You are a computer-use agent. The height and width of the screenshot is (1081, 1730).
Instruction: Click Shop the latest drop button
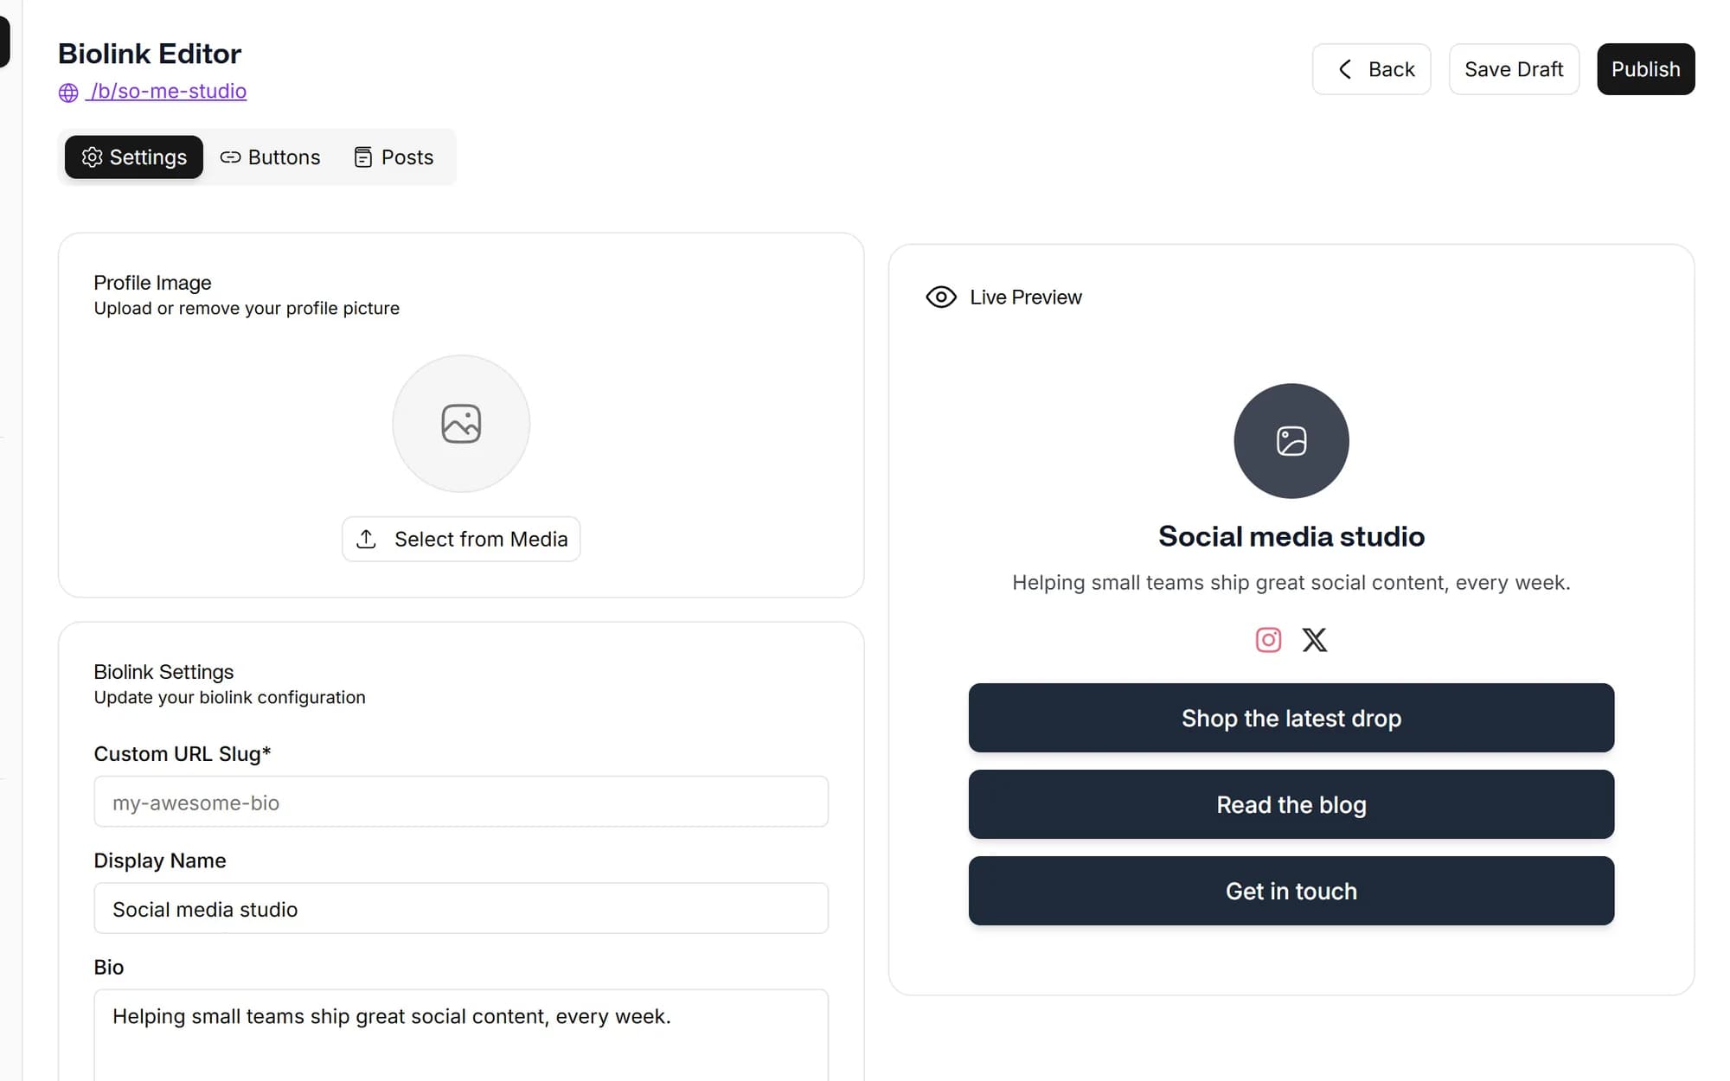click(x=1291, y=718)
